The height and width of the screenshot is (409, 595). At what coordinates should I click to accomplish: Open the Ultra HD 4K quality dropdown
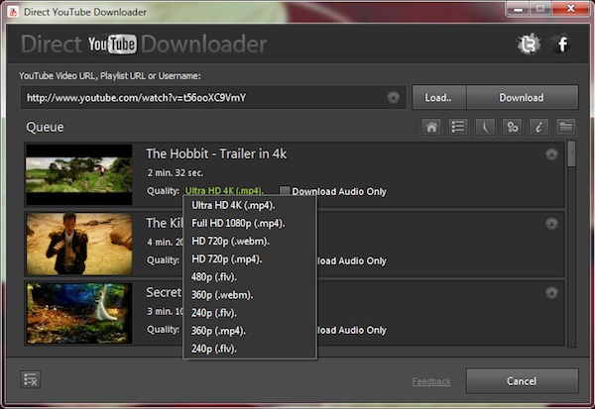pyautogui.click(x=223, y=191)
